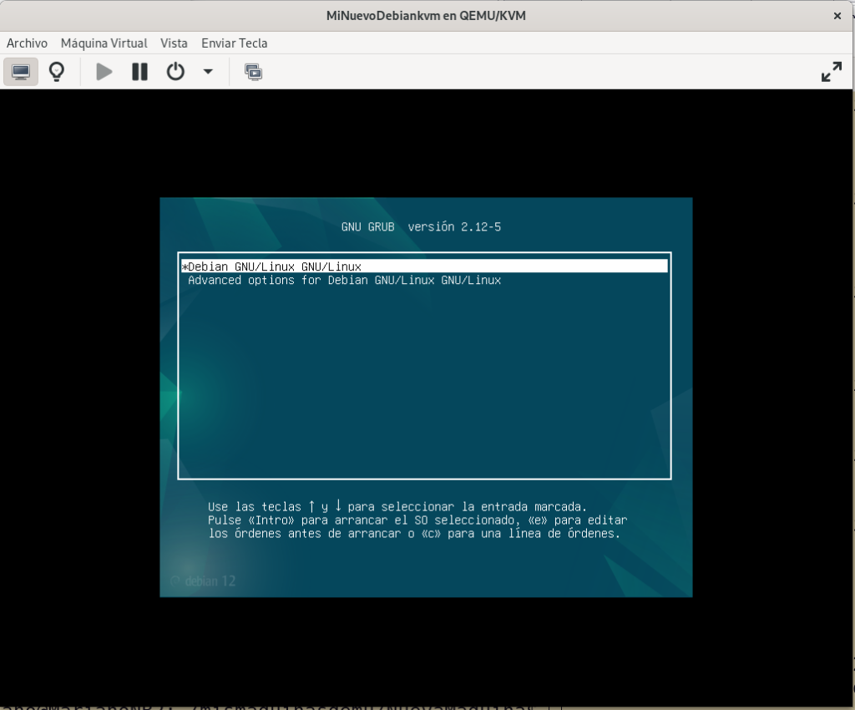Open the manage snapshots icon
Screen dimensions: 855x710
tap(253, 72)
